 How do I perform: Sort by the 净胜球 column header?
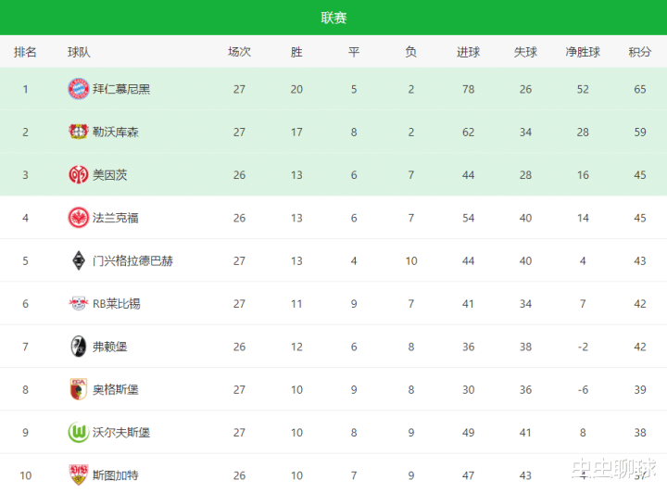(x=583, y=52)
